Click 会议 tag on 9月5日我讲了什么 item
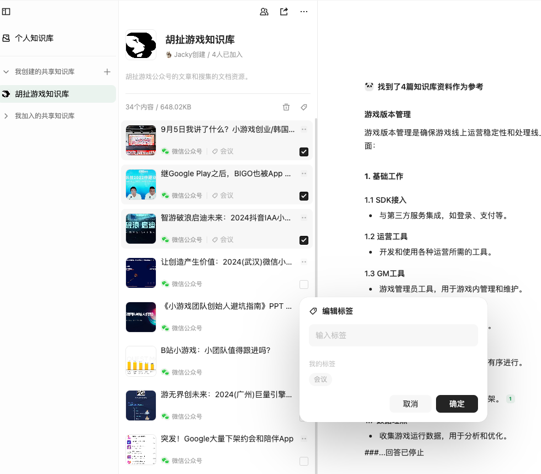541x474 pixels. (223, 151)
